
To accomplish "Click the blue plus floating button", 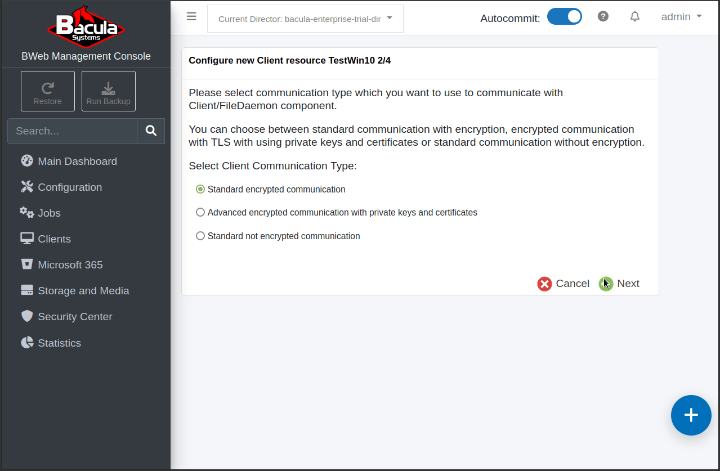I will 691,415.
